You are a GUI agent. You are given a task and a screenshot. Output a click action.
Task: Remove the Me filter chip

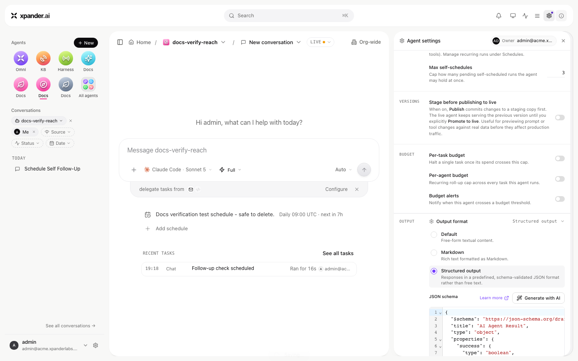pos(34,132)
